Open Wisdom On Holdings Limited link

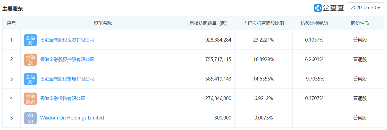72,118
